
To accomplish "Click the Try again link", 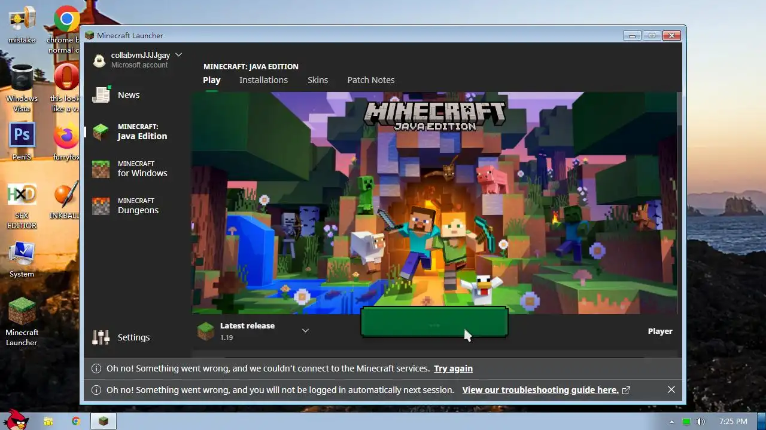I will click(x=453, y=368).
